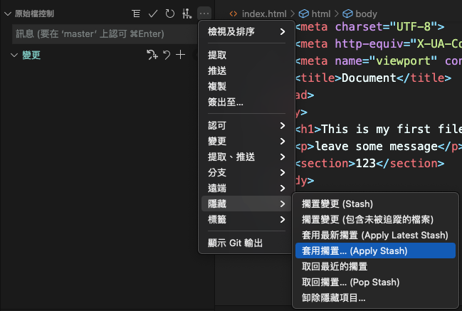
Task: Click the 原始檔控制 panel title
Action: coord(34,14)
